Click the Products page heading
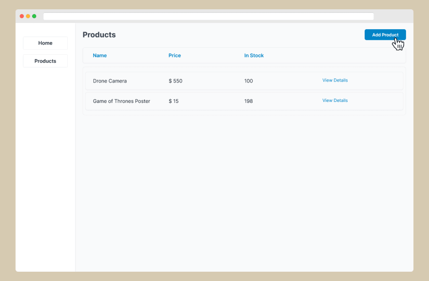 (x=99, y=35)
